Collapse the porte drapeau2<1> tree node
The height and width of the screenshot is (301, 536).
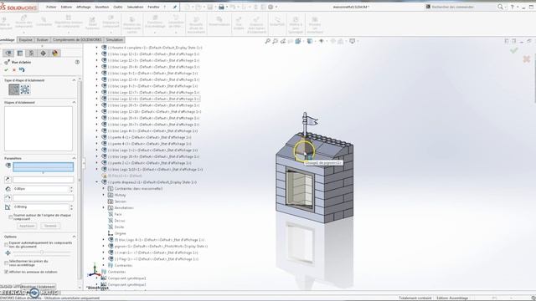pyautogui.click(x=97, y=182)
